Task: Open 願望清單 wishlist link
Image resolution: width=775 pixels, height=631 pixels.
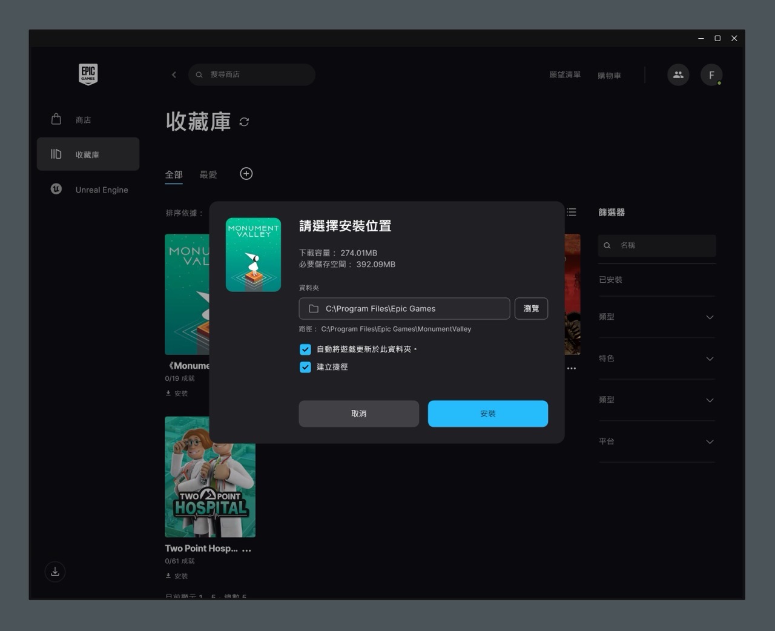Action: 565,74
